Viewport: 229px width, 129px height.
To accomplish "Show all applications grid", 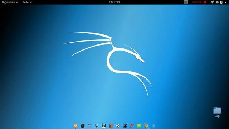I will click(x=153, y=125).
